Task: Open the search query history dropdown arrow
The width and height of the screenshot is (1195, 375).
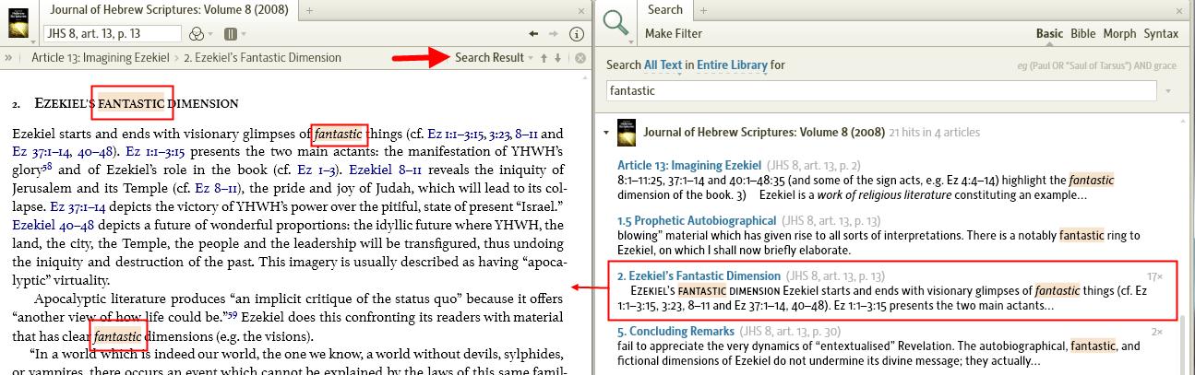Action: pyautogui.click(x=1168, y=91)
